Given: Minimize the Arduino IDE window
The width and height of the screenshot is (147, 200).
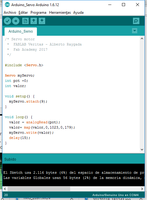Looking at the screenshot, I should point(110,5).
